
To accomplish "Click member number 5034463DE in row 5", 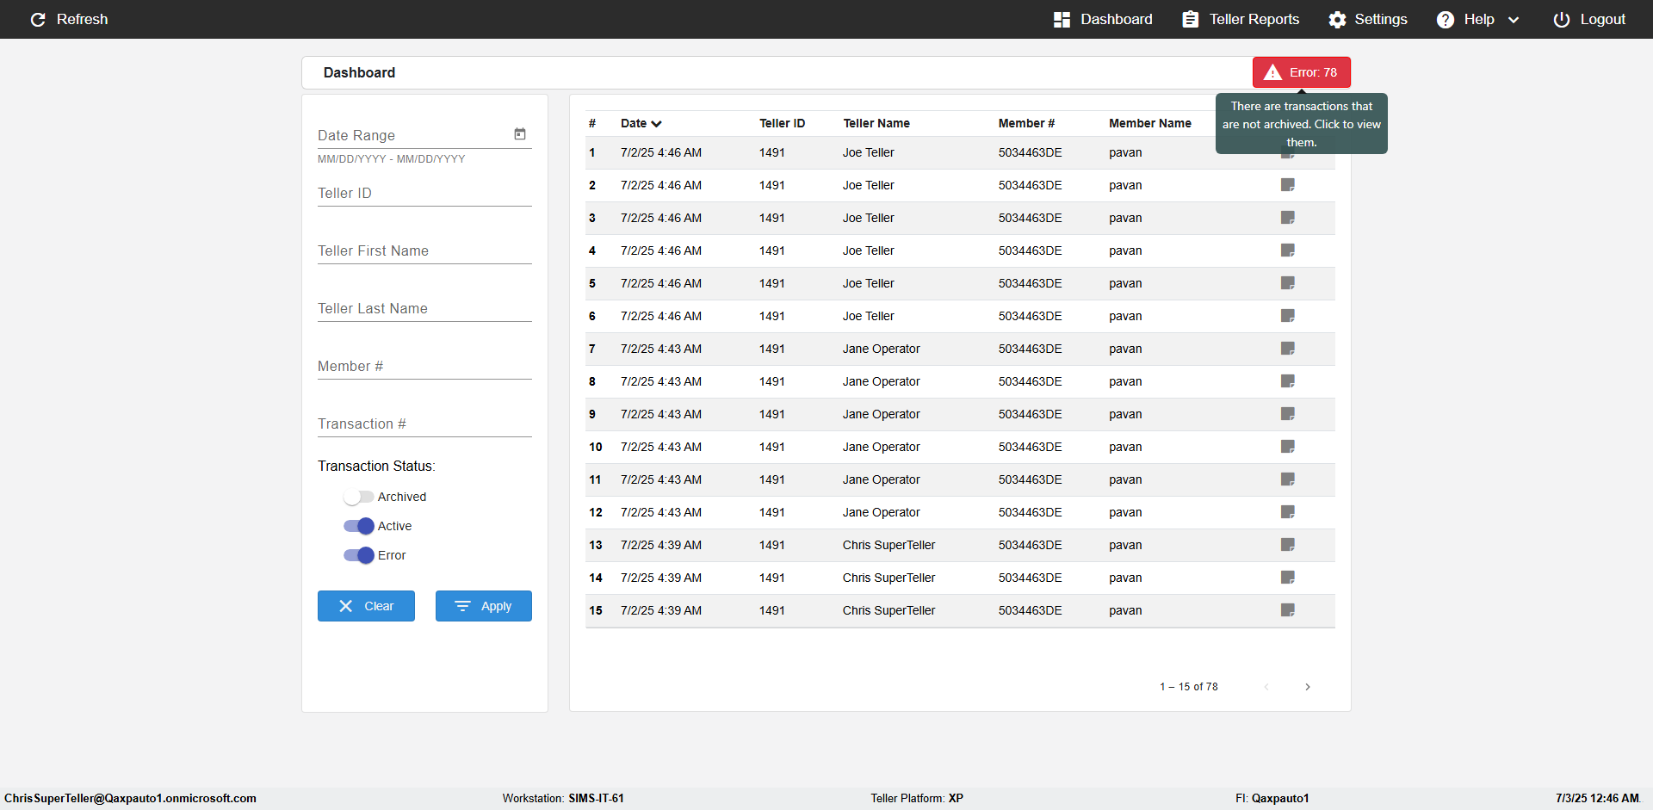I will (1031, 283).
